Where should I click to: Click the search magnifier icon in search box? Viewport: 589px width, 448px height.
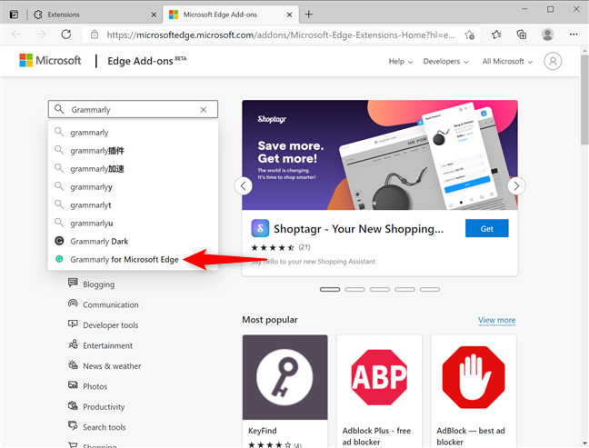59,109
